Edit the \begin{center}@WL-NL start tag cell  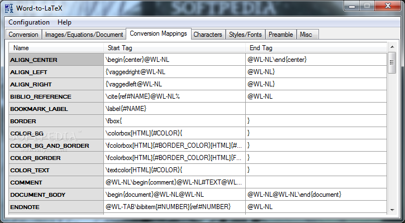[175, 60]
